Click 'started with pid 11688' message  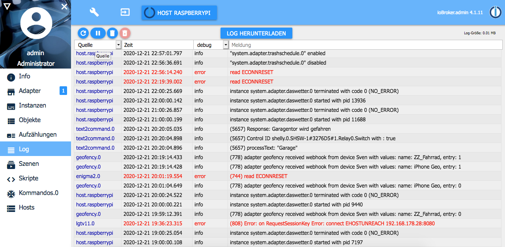pyautogui.click(x=298, y=119)
